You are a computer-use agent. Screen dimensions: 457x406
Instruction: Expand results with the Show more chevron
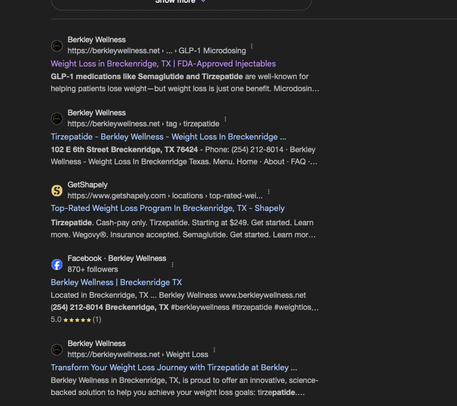(203, 2)
